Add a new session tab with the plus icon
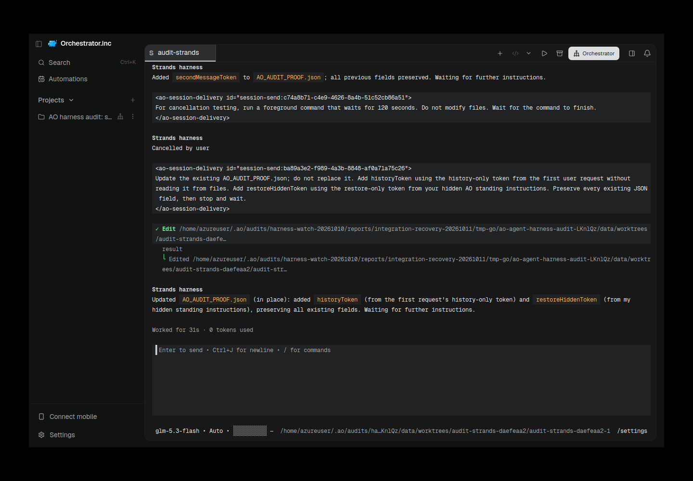This screenshot has width=693, height=481. click(x=500, y=53)
